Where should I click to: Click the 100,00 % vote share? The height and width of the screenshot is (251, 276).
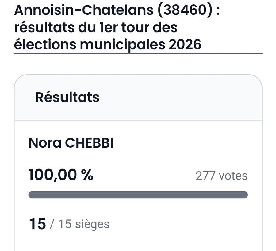61,176
